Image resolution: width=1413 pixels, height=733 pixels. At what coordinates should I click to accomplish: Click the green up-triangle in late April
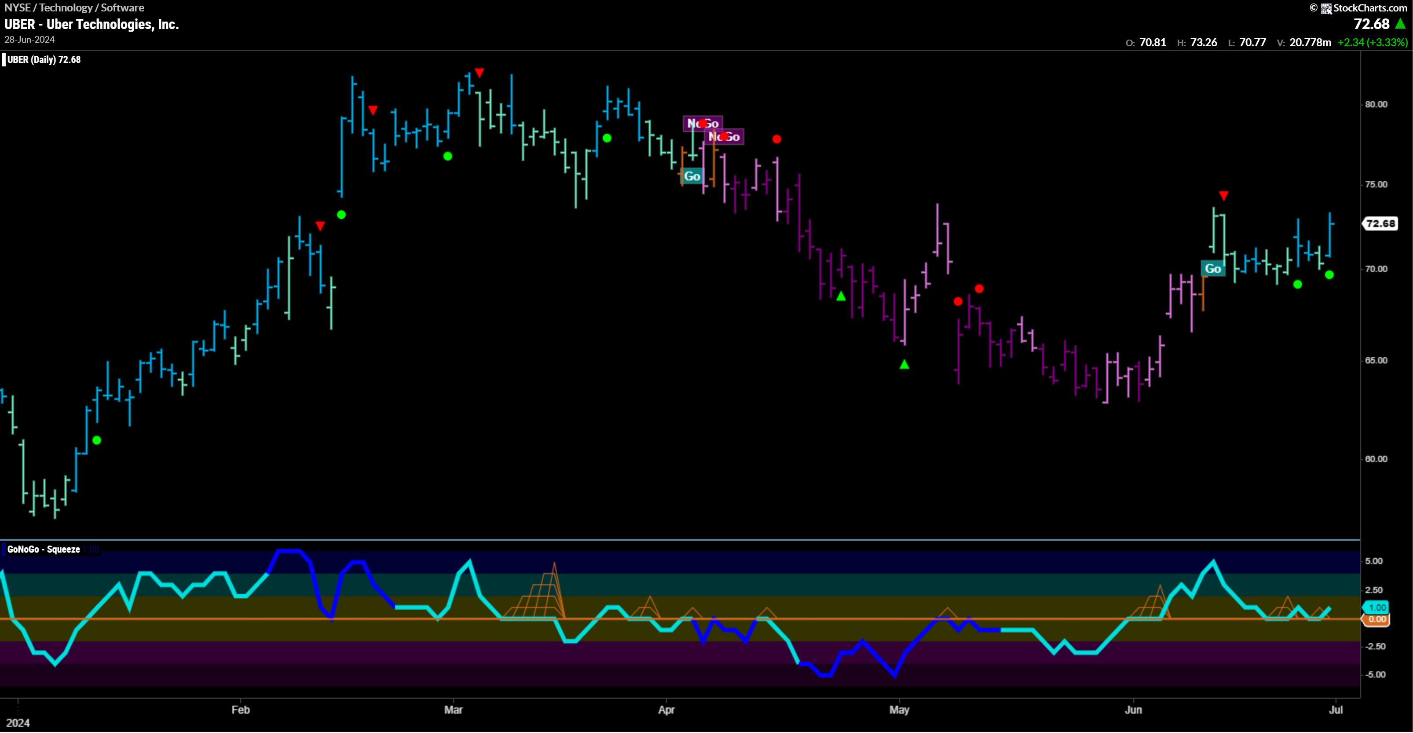(x=841, y=297)
